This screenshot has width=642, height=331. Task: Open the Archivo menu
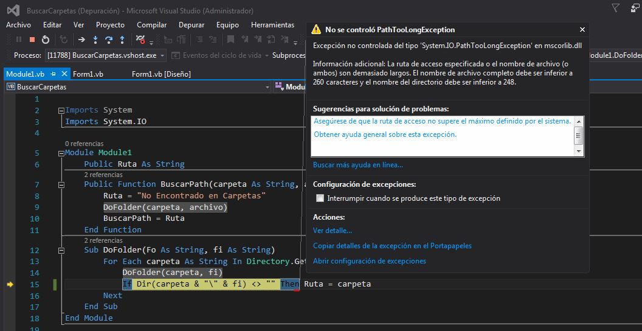[18, 25]
